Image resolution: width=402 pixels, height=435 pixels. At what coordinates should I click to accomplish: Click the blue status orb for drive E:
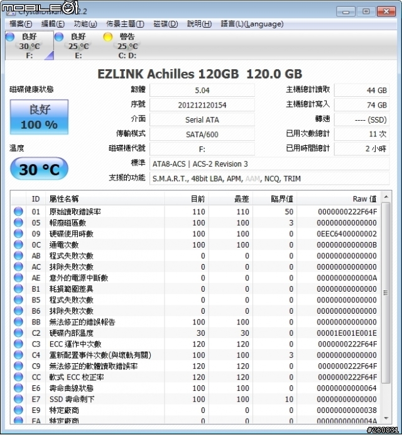pyautogui.click(x=59, y=36)
